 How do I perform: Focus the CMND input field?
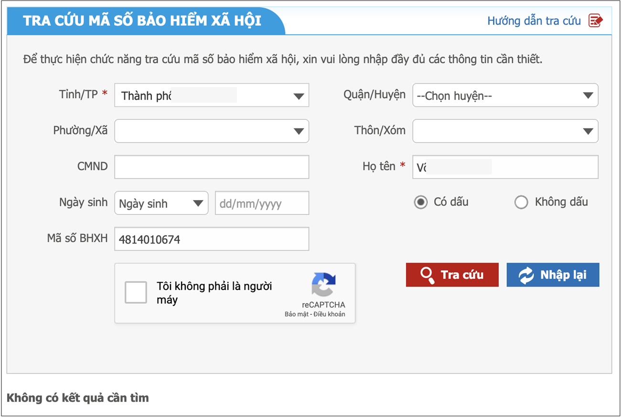[x=212, y=167]
